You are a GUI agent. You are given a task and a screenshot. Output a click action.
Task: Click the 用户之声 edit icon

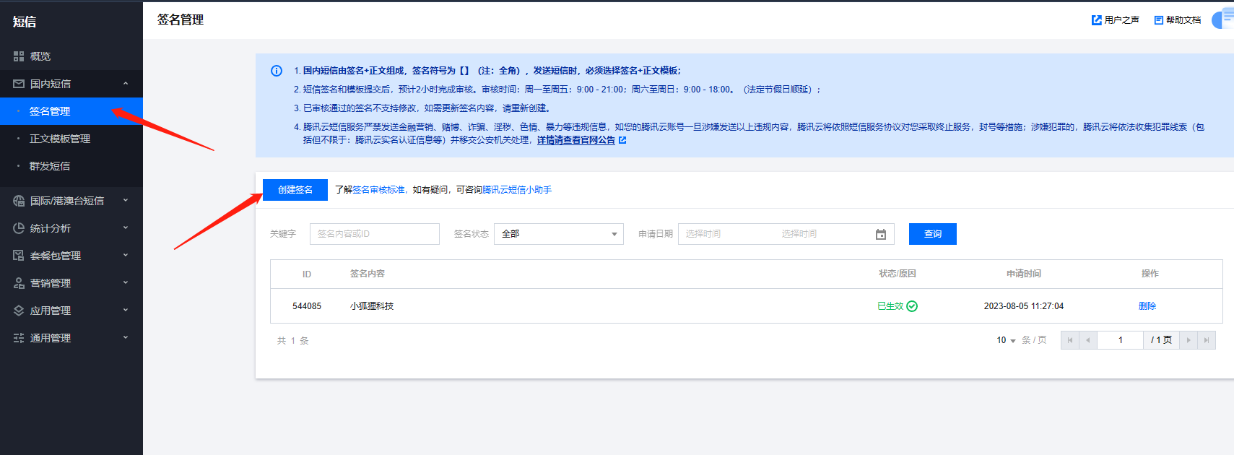point(1097,20)
